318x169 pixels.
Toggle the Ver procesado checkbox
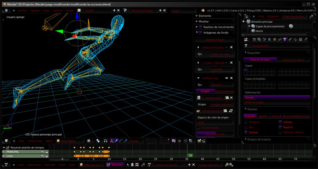pyautogui.click(x=199, y=127)
